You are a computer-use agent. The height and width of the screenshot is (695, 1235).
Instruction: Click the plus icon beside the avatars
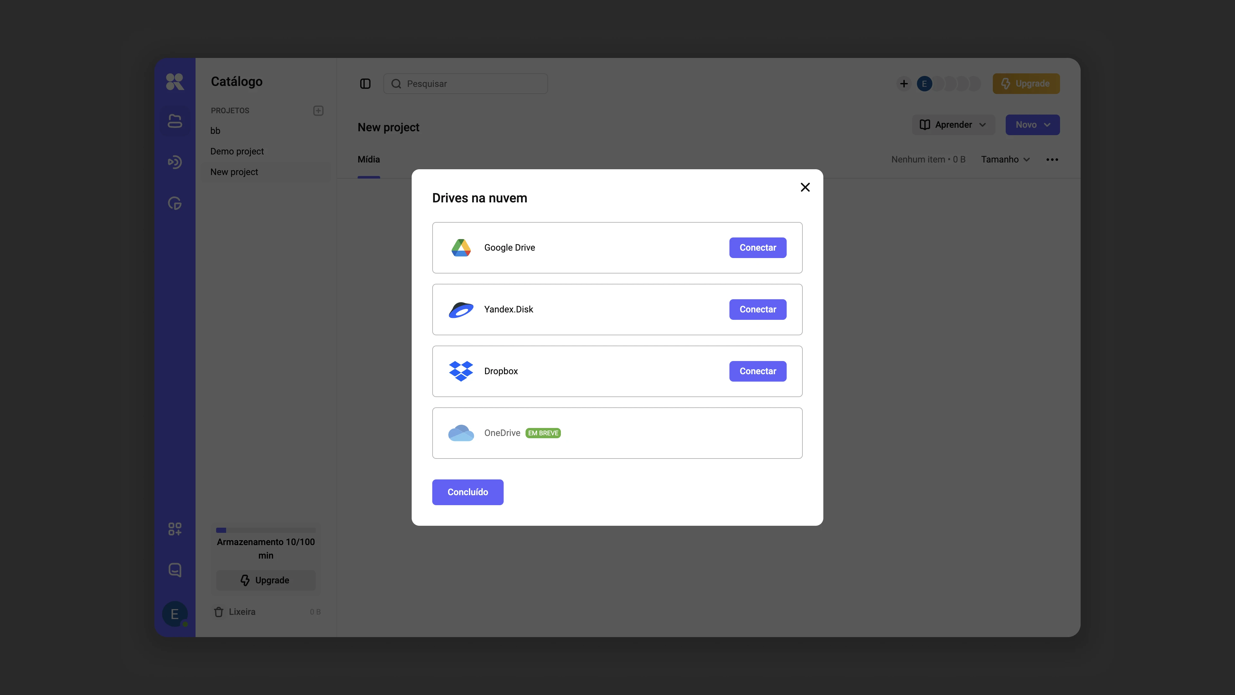tap(904, 84)
